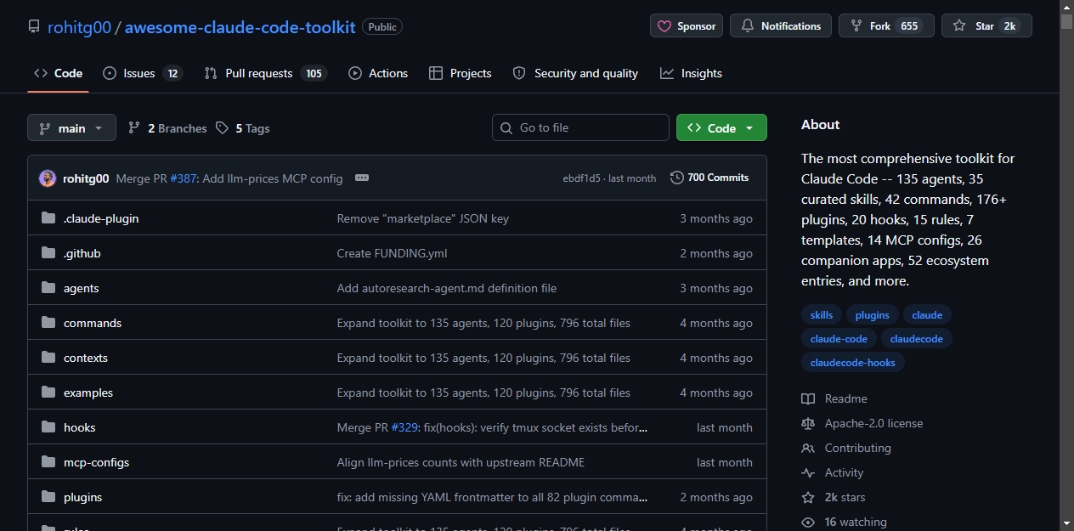This screenshot has height=531, width=1074.
Task: Go to the Actions tab
Action: click(x=378, y=73)
